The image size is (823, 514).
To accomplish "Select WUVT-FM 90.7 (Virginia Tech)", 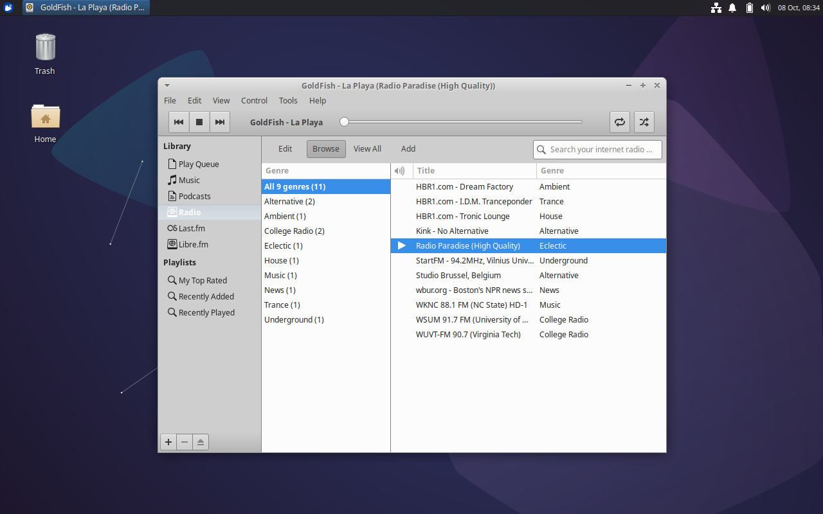I will point(529,334).
